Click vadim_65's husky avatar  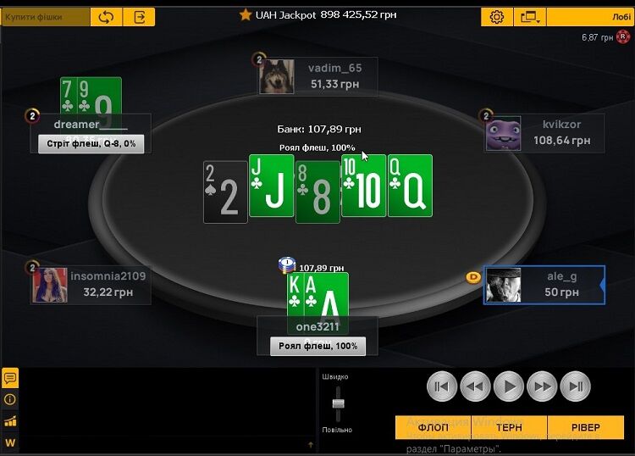[277, 76]
